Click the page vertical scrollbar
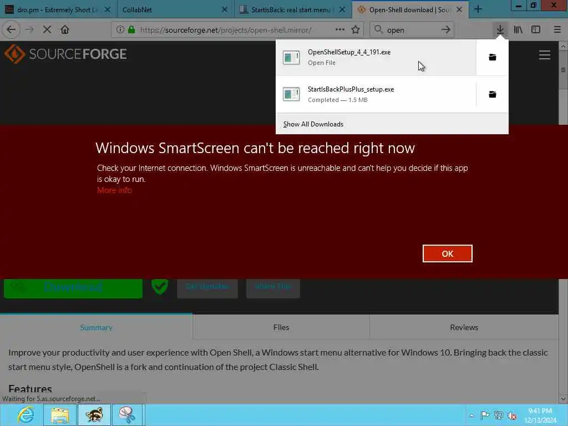This screenshot has height=426, width=568. [x=563, y=69]
